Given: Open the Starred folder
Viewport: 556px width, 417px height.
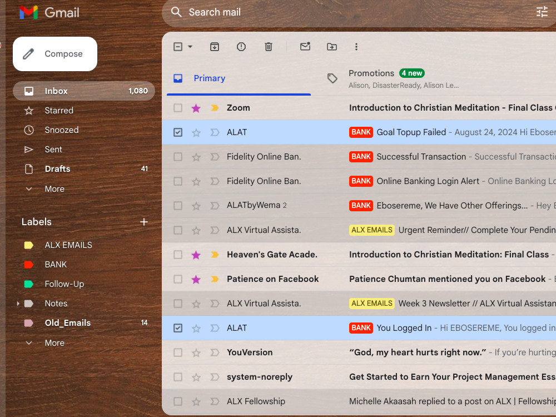Looking at the screenshot, I should pos(84,111).
